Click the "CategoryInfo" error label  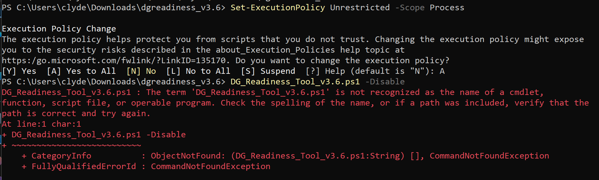[x=61, y=156]
